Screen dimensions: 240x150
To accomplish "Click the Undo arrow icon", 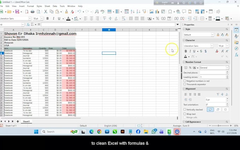I will coord(79,12).
